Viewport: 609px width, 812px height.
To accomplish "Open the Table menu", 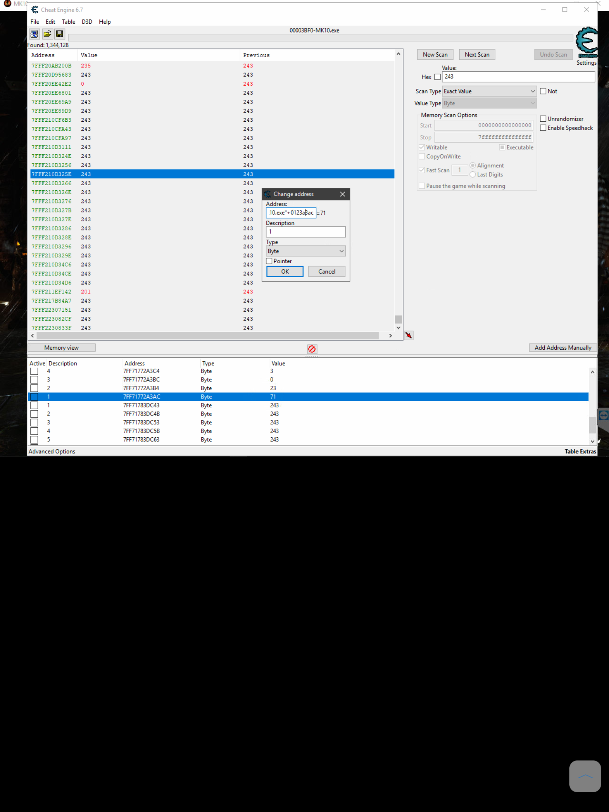I will (x=69, y=22).
